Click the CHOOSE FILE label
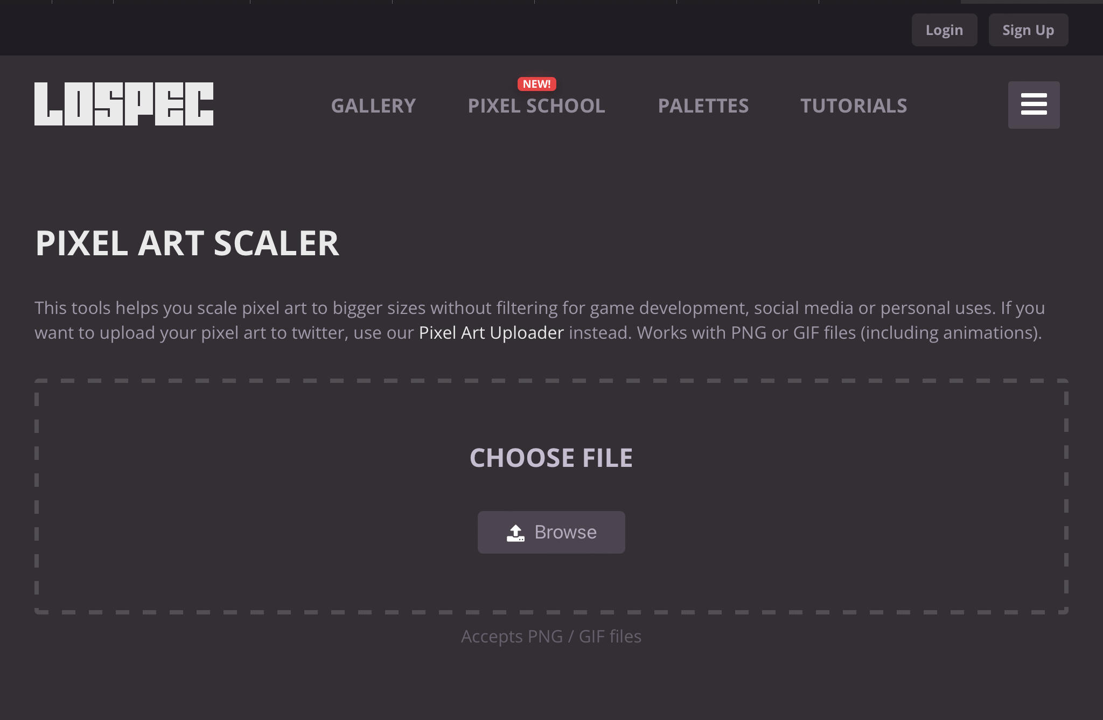 551,458
